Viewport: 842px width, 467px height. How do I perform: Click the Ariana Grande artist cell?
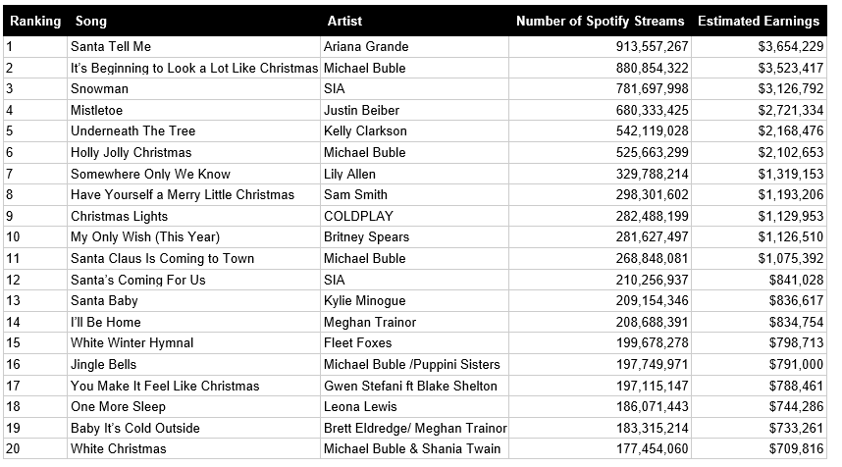point(366,46)
